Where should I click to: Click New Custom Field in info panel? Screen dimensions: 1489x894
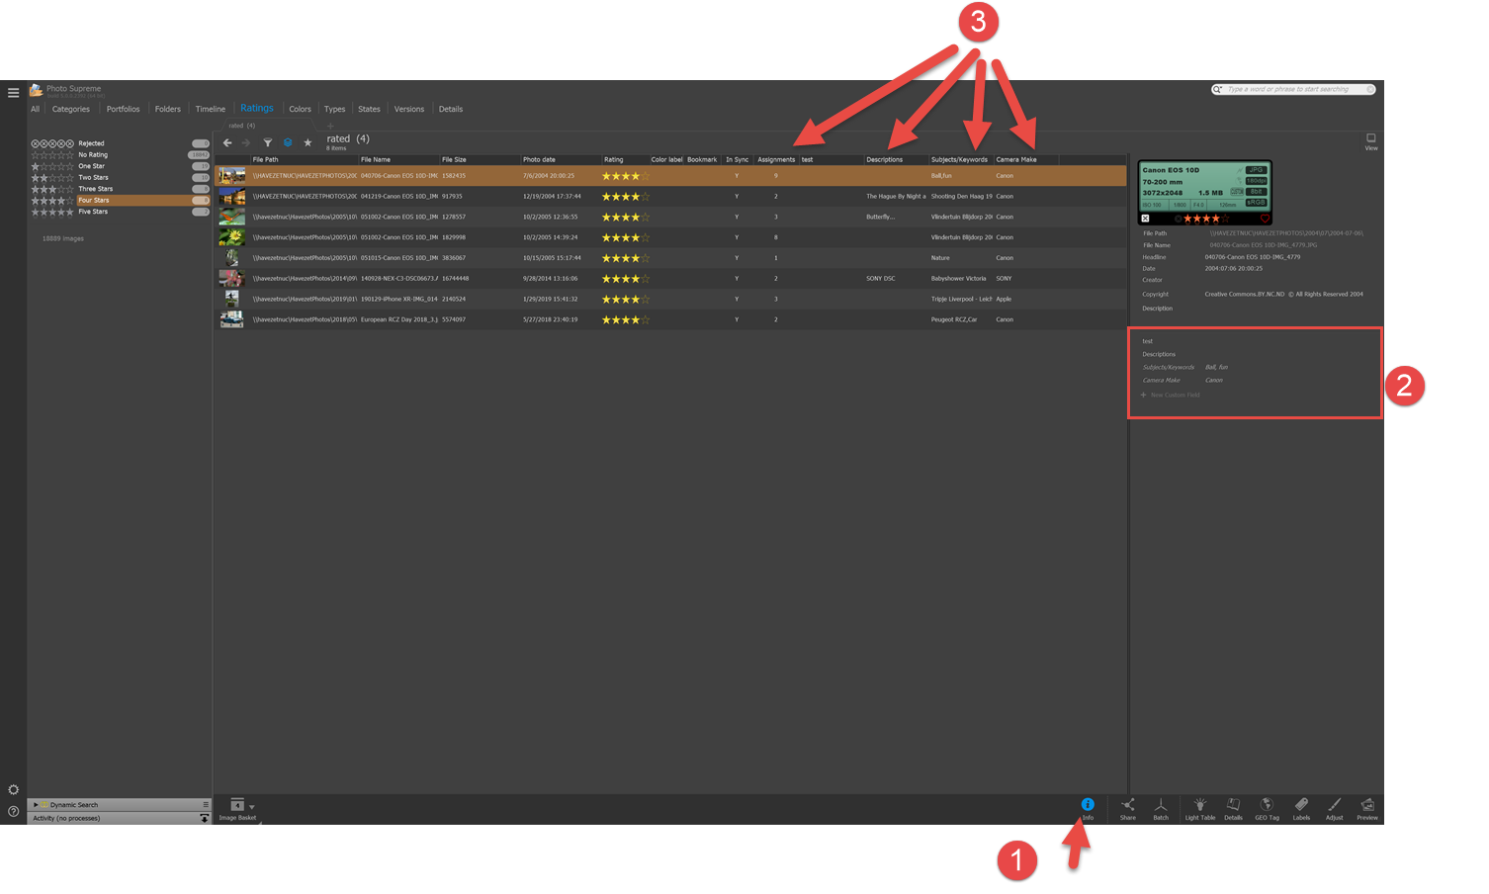(x=1171, y=395)
